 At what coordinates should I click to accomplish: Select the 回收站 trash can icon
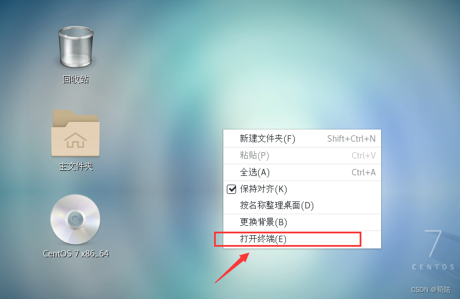(x=75, y=47)
